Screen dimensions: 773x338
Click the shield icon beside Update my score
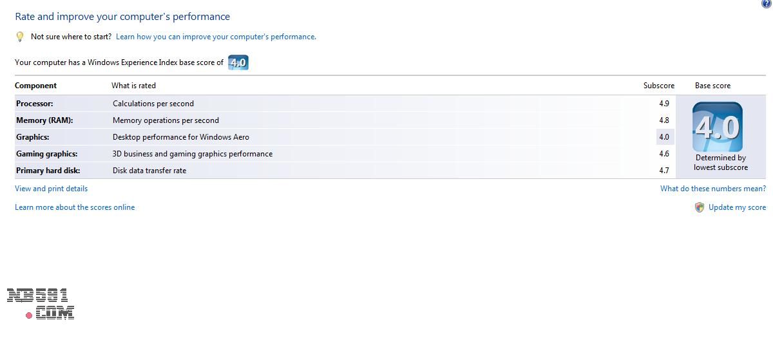700,207
